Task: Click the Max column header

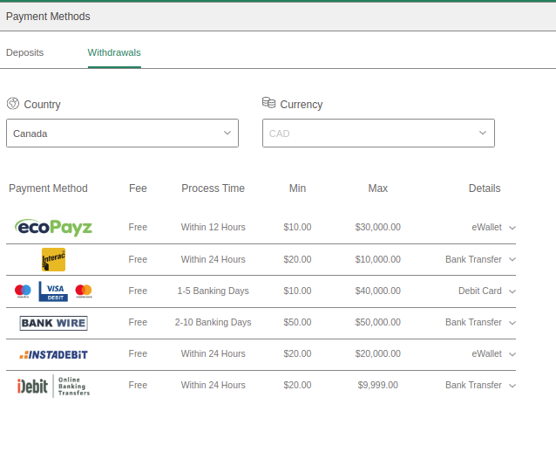Action: point(378,188)
